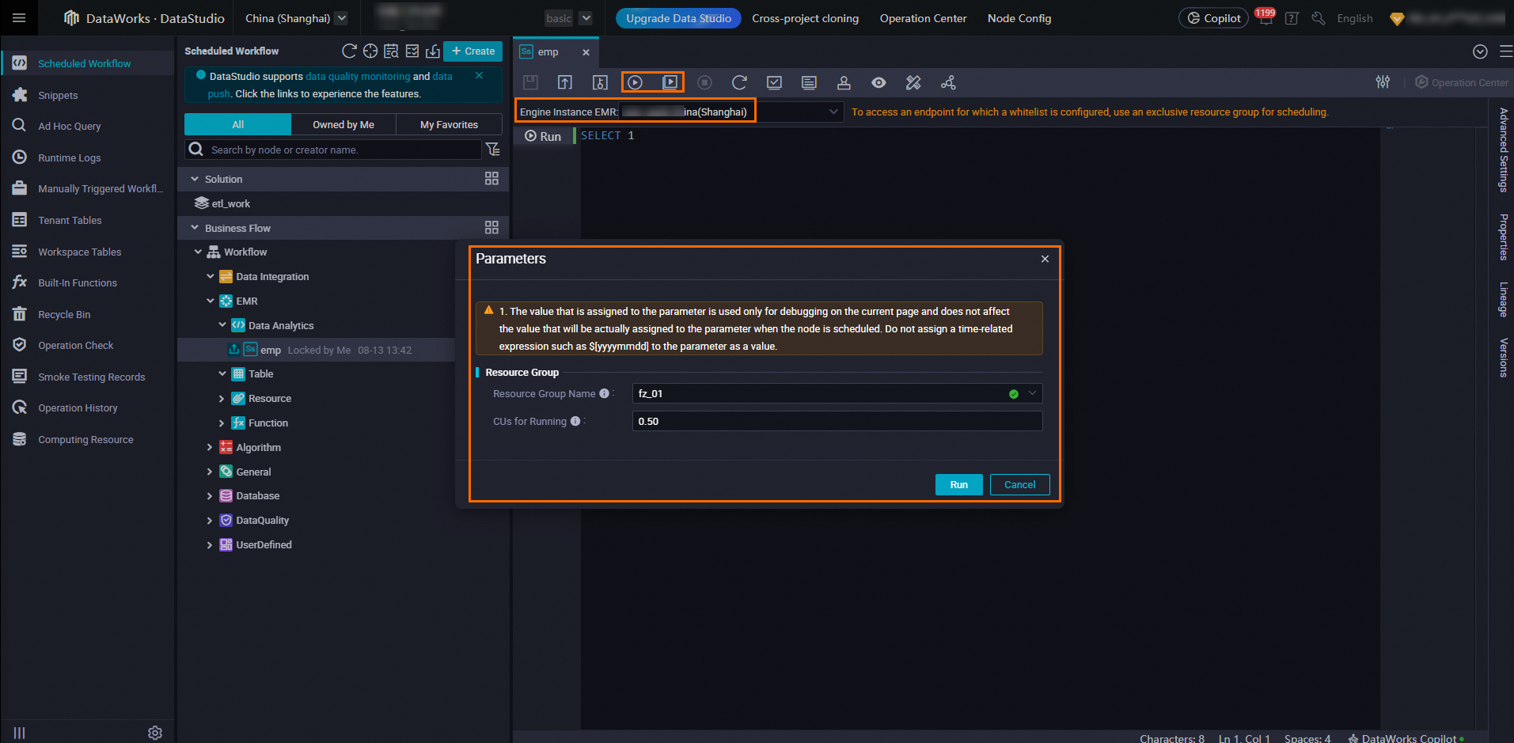Click the node search input field
The image size is (1514, 743).
tap(333, 150)
